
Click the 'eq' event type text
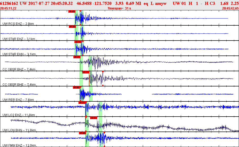pos(146,4)
